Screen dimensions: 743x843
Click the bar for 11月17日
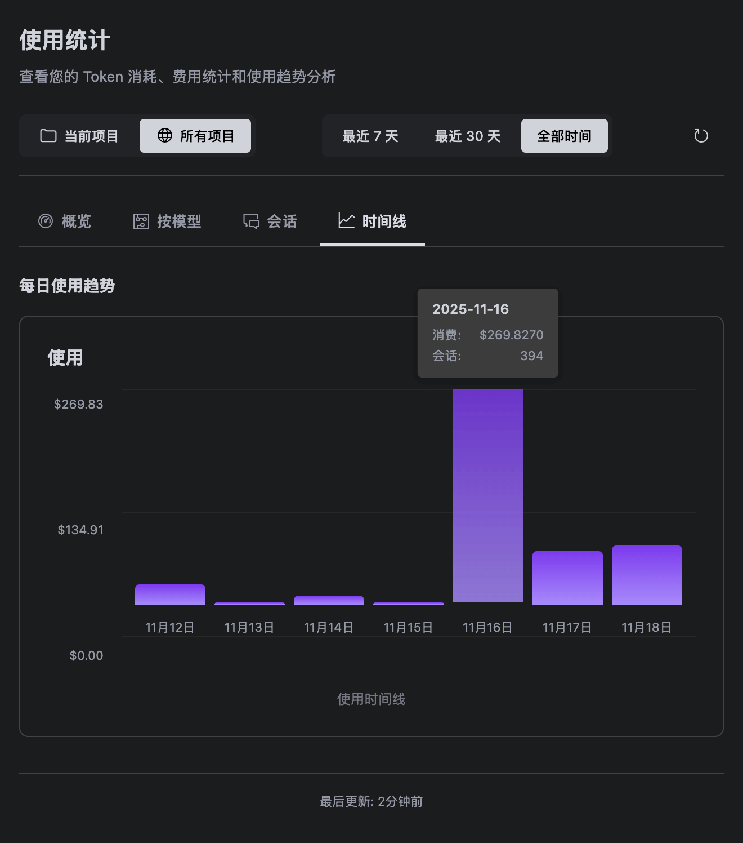(x=567, y=578)
